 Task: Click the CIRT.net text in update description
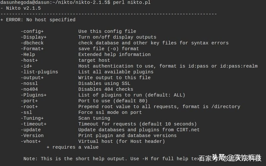tap(188, 130)
